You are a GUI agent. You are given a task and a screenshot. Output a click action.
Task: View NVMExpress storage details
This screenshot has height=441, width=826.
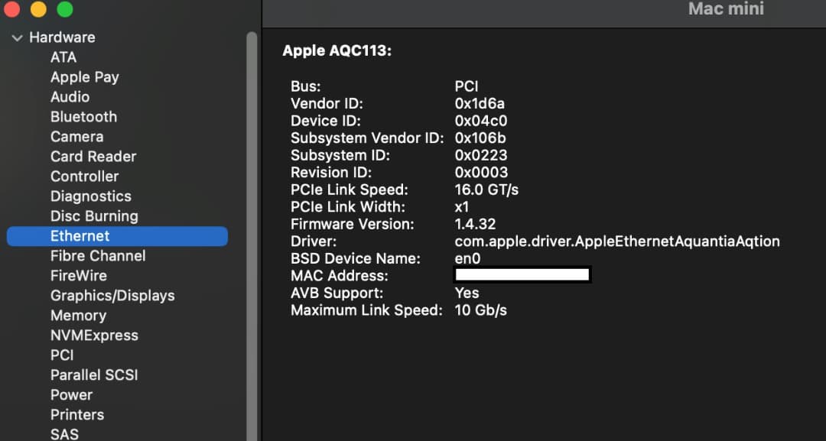pos(94,335)
